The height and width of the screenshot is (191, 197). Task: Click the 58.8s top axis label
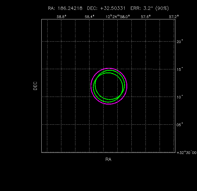pos(61,17)
